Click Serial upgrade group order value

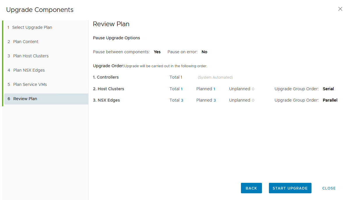(328, 89)
